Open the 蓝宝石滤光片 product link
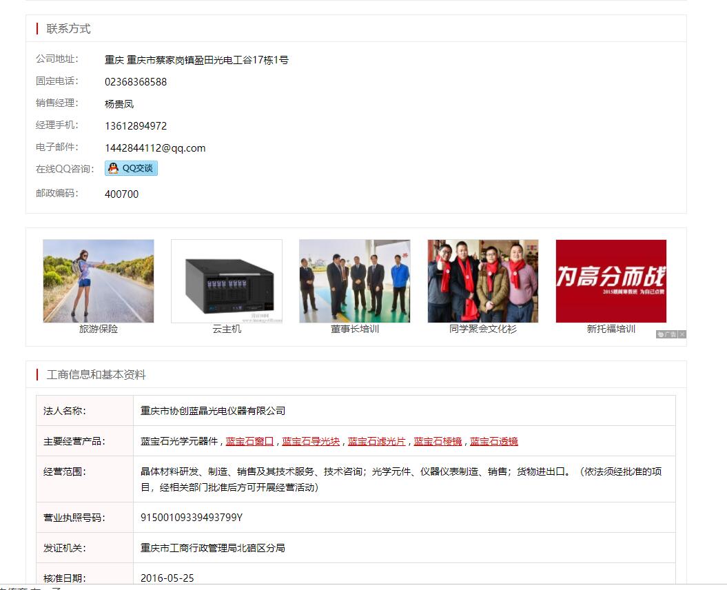Screen dimensions: 727x590 point(377,441)
